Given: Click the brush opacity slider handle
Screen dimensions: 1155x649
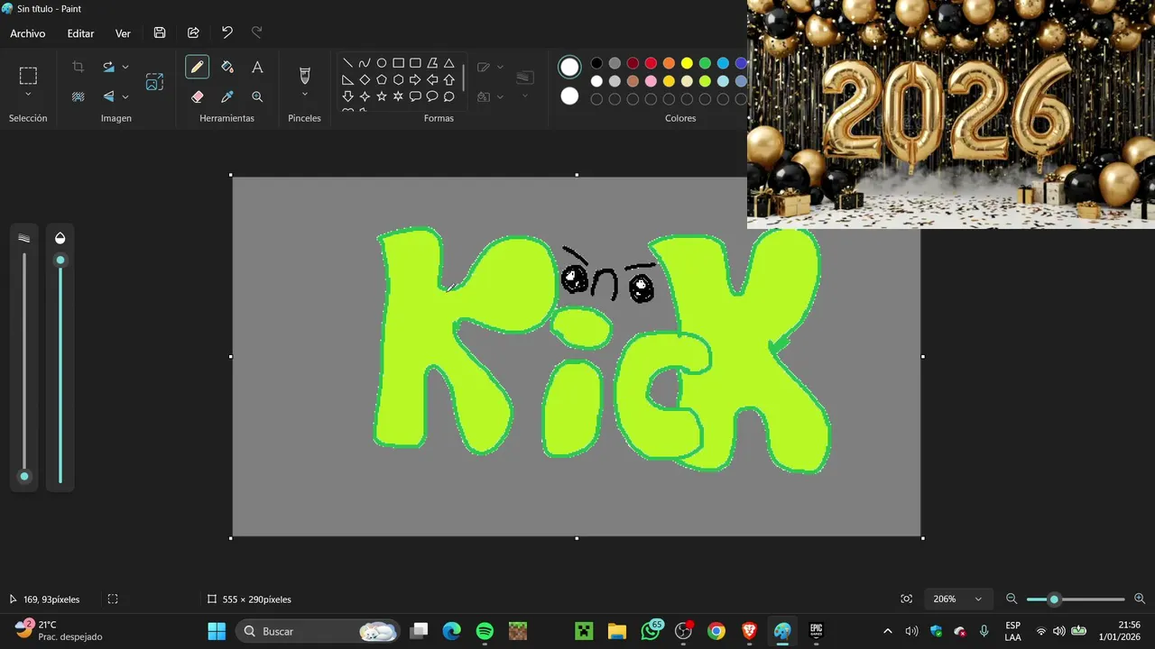Looking at the screenshot, I should tap(60, 261).
